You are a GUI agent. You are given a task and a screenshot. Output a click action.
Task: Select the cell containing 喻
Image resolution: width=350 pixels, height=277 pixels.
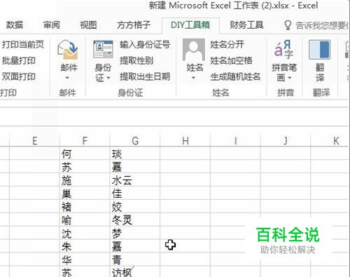pos(85,219)
